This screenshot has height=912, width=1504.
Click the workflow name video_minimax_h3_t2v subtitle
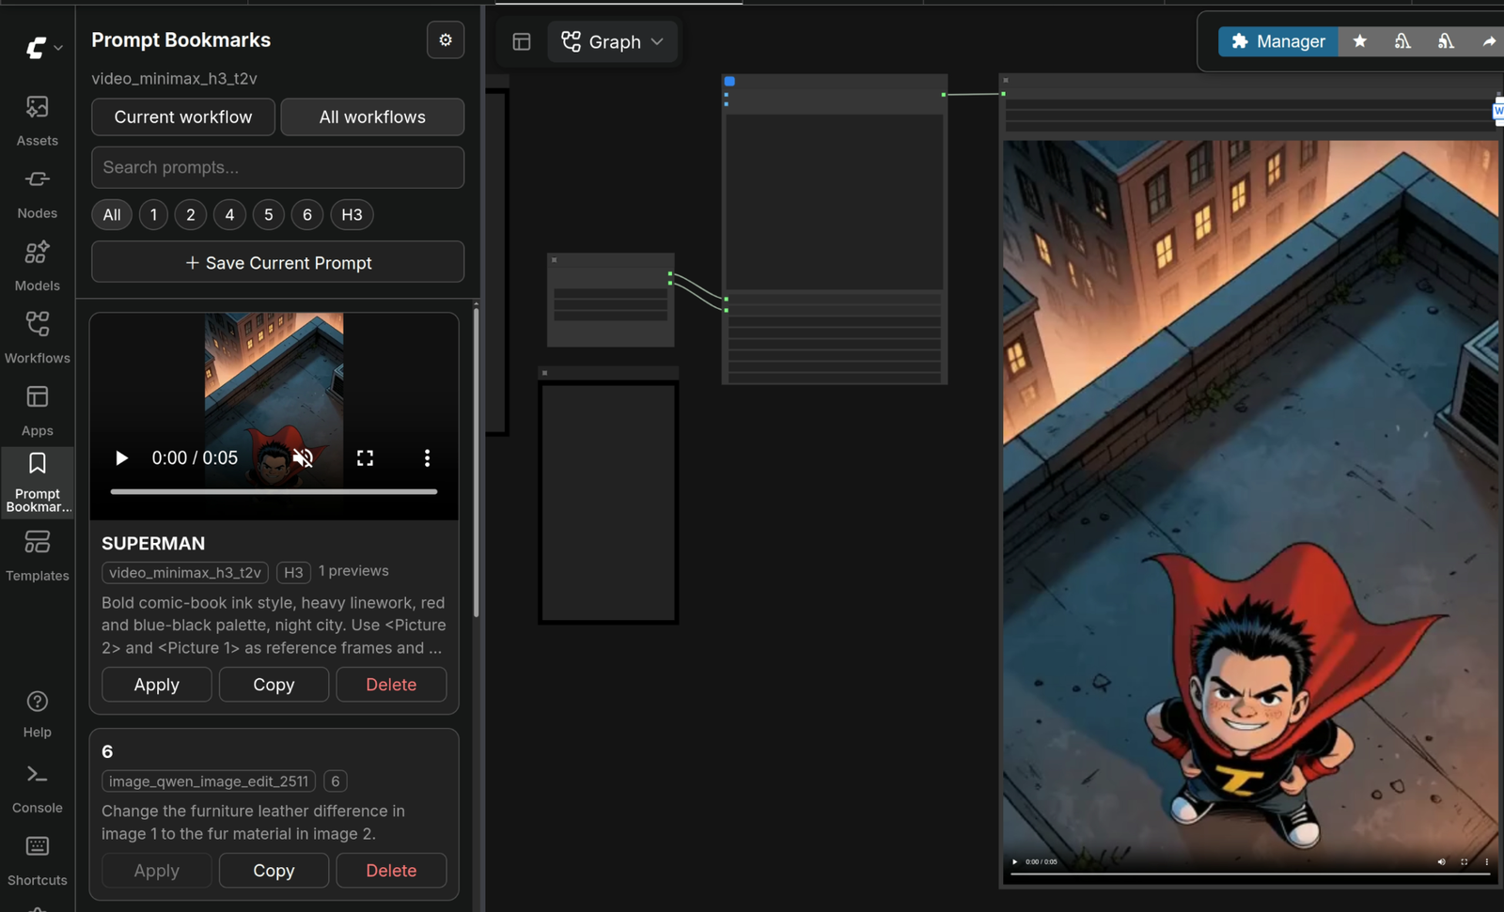(174, 79)
